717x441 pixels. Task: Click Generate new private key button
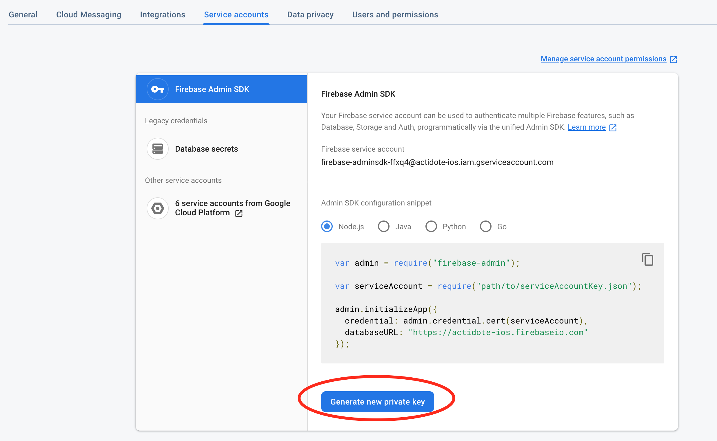pos(377,402)
